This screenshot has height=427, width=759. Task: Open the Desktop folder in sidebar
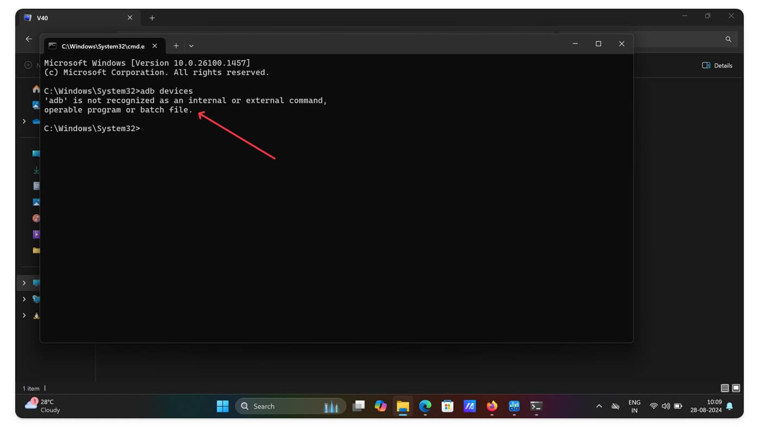[36, 154]
